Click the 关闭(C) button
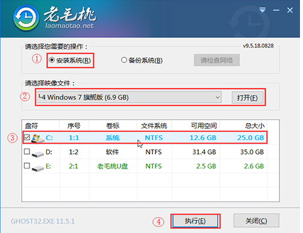Image resolution: width=303 pixels, height=233 pixels. tap(257, 221)
